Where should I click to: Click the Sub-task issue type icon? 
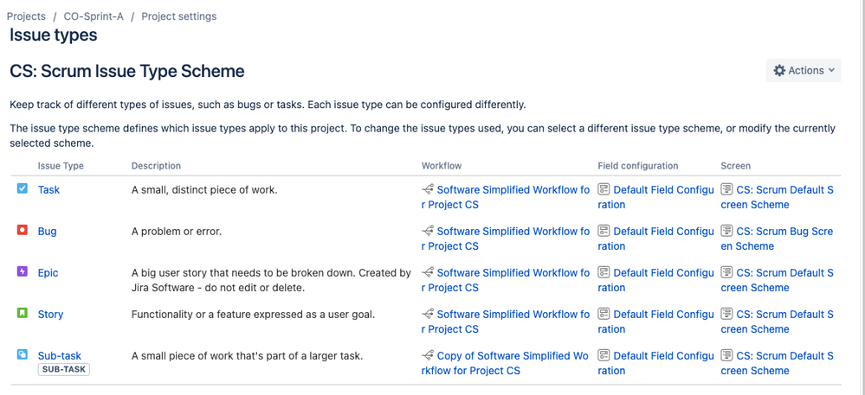[x=22, y=354]
